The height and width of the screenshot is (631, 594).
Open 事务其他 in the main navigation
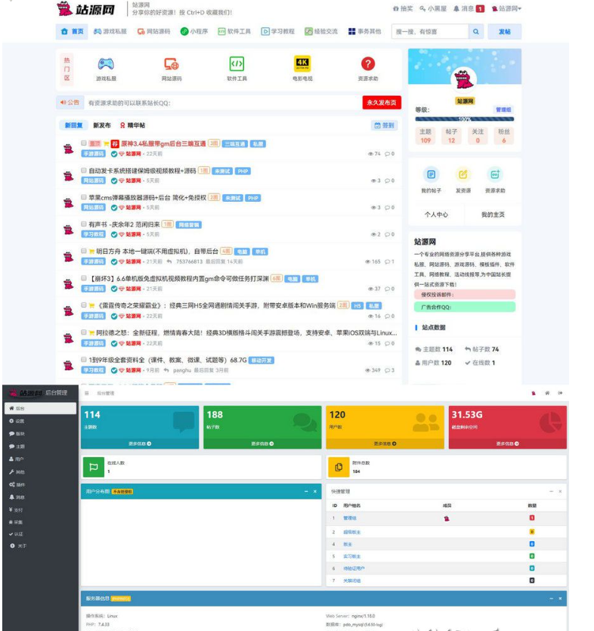(364, 32)
